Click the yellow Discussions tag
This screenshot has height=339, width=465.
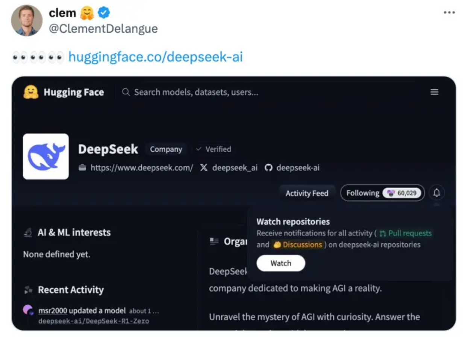pyautogui.click(x=298, y=245)
